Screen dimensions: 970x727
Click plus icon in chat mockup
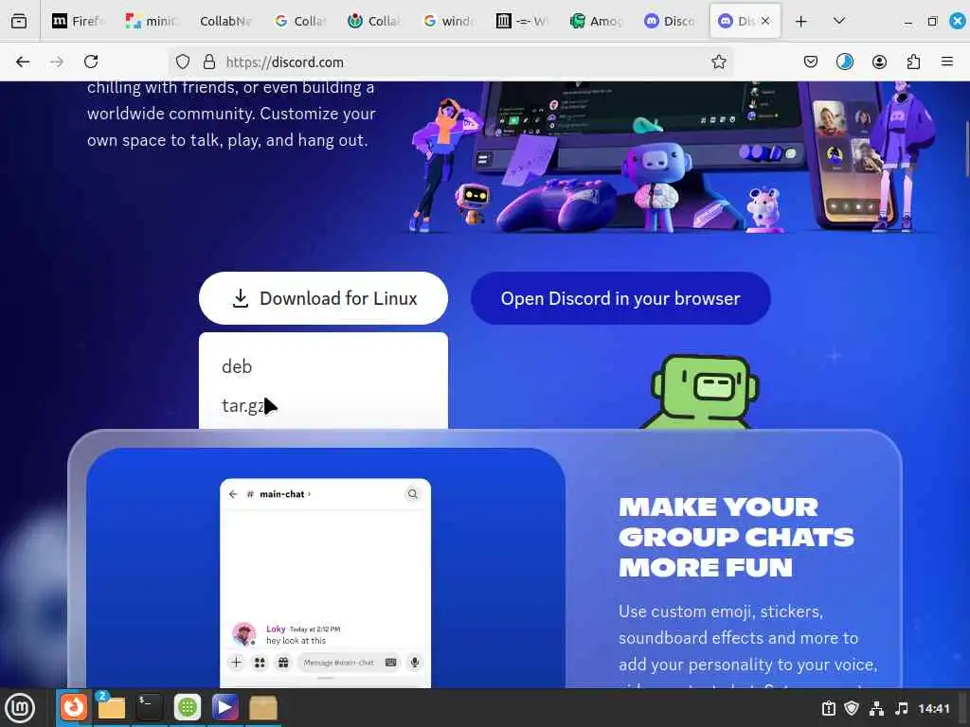pyautogui.click(x=236, y=663)
